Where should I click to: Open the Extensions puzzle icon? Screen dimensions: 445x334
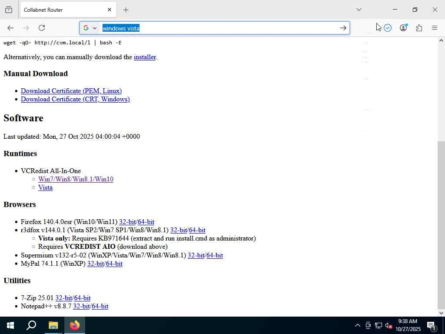(x=419, y=28)
